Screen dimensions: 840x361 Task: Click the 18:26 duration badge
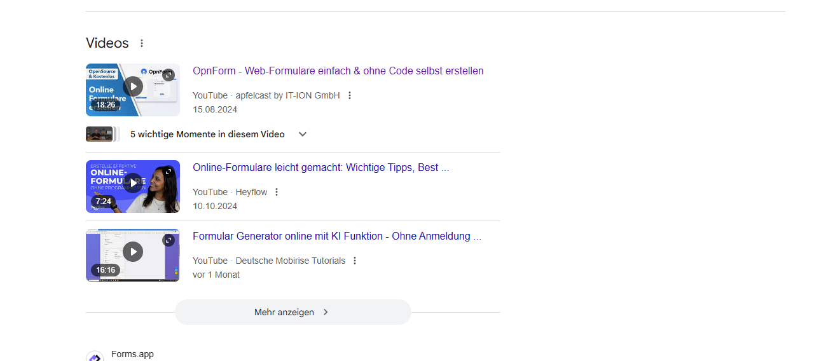click(x=106, y=105)
